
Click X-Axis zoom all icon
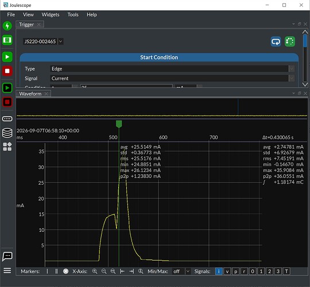point(113,271)
